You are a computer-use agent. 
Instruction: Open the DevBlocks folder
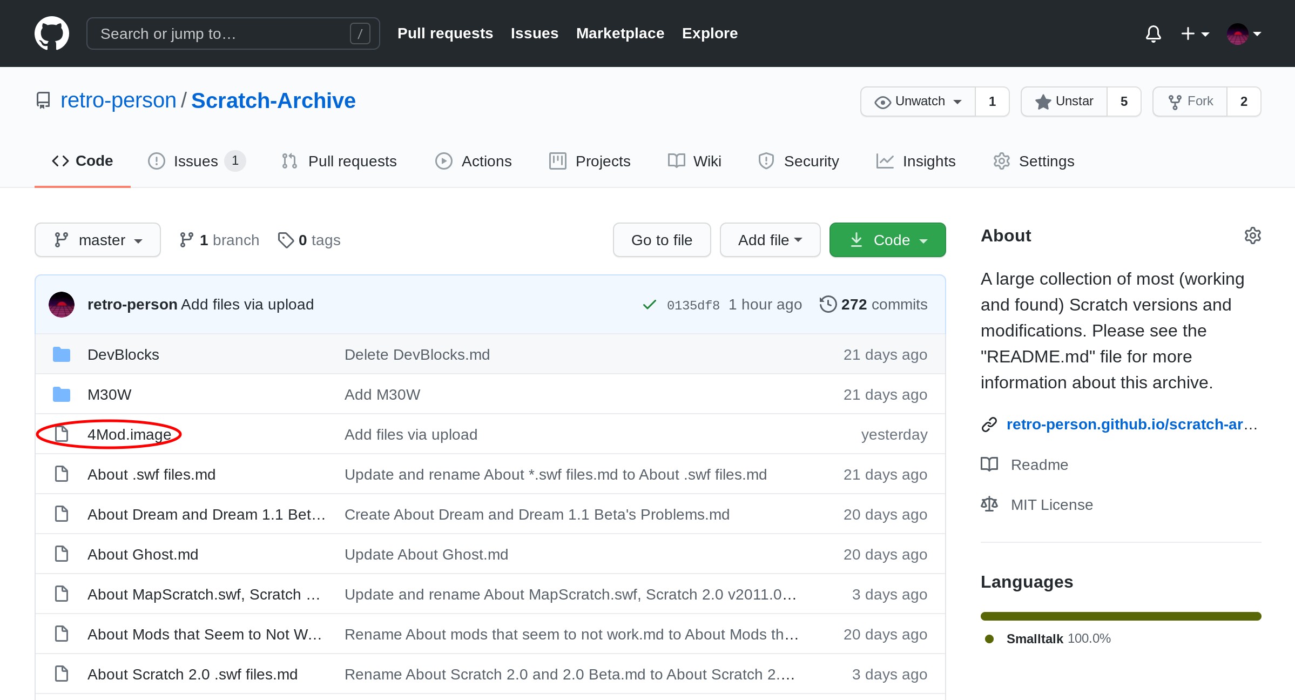(x=123, y=355)
